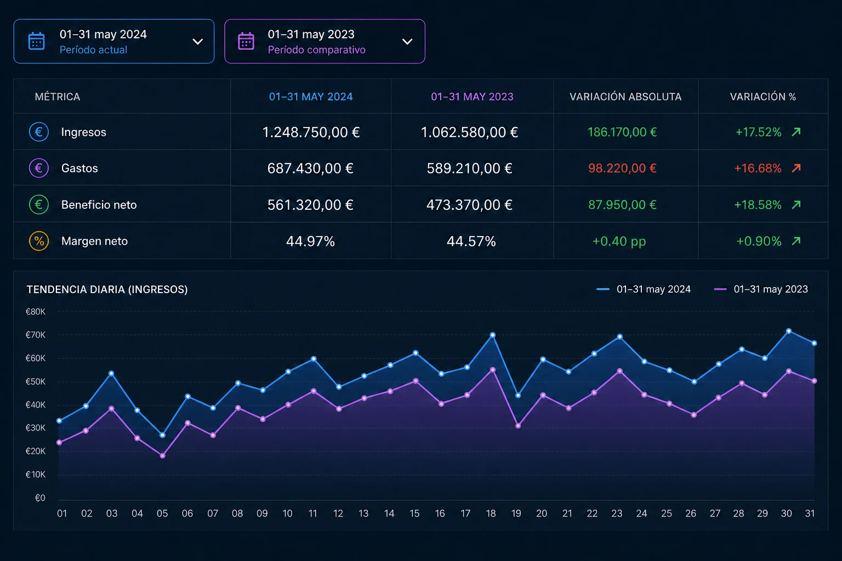This screenshot has height=561, width=842.
Task: Click the VARIACIÓN ABSOLUTA column header
Action: pyautogui.click(x=625, y=96)
